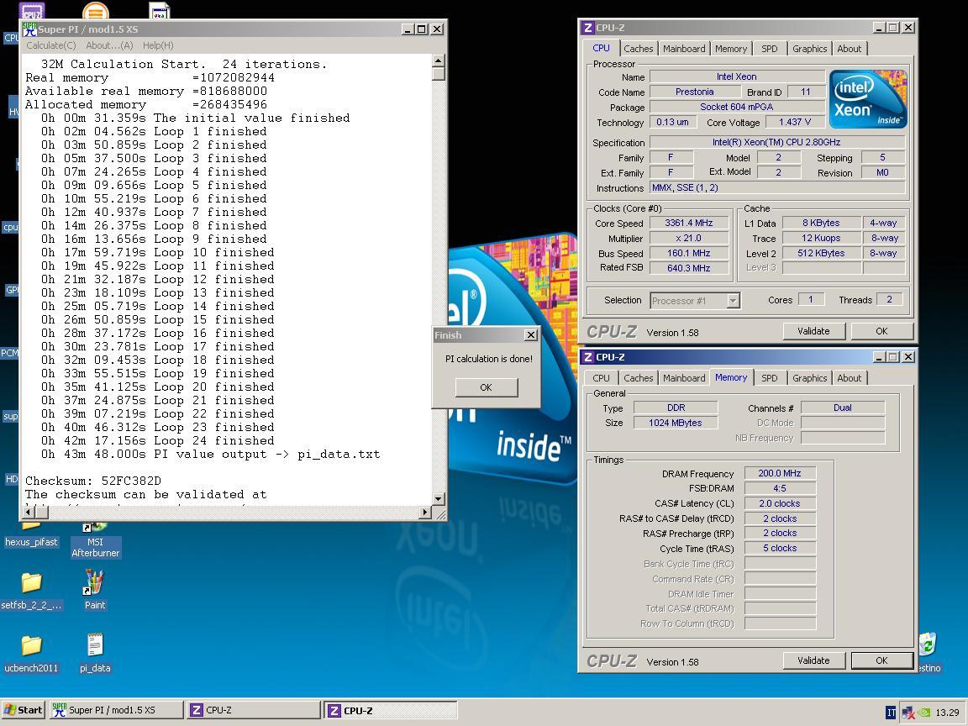Image resolution: width=968 pixels, height=726 pixels.
Task: Switch to Caches tab in lower CPU-Z
Action: coord(638,378)
